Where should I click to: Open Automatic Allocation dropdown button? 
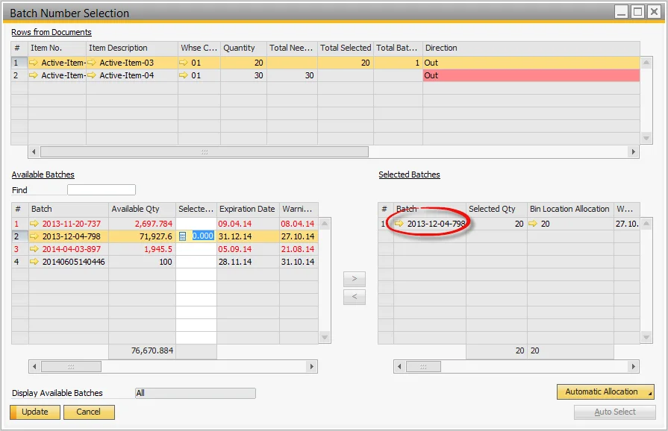[x=605, y=392]
